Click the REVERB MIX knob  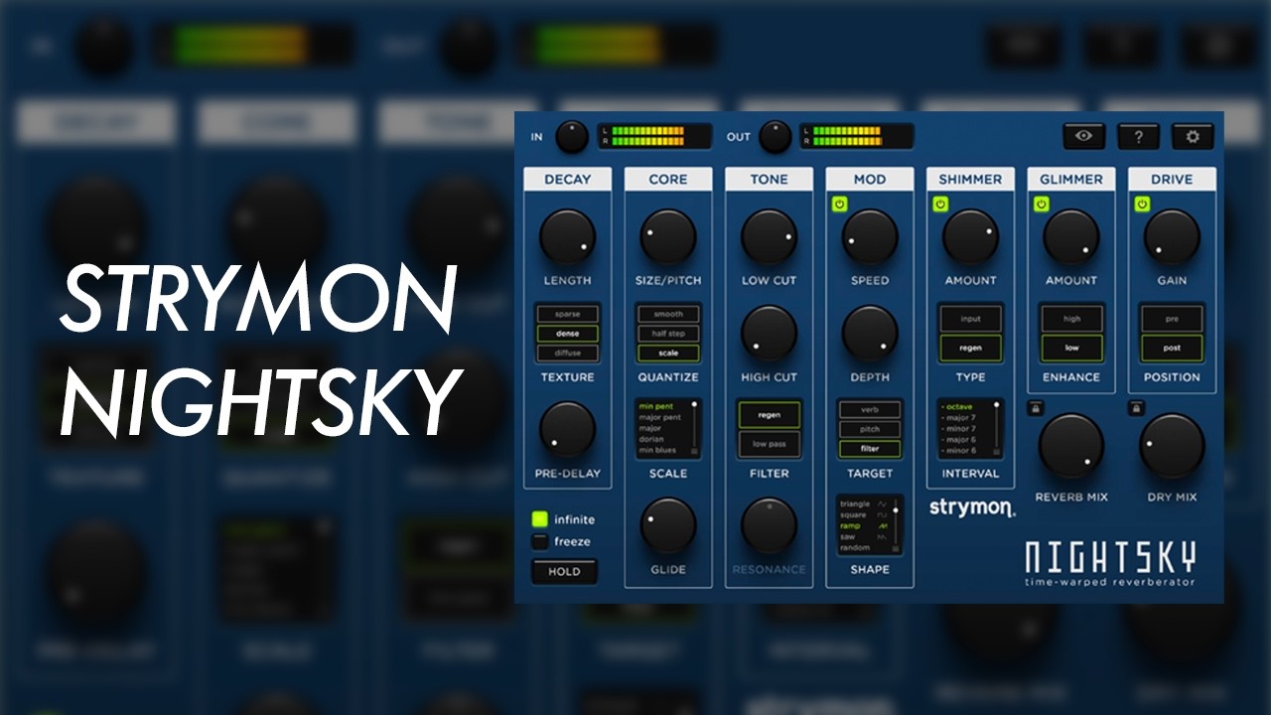click(1071, 447)
